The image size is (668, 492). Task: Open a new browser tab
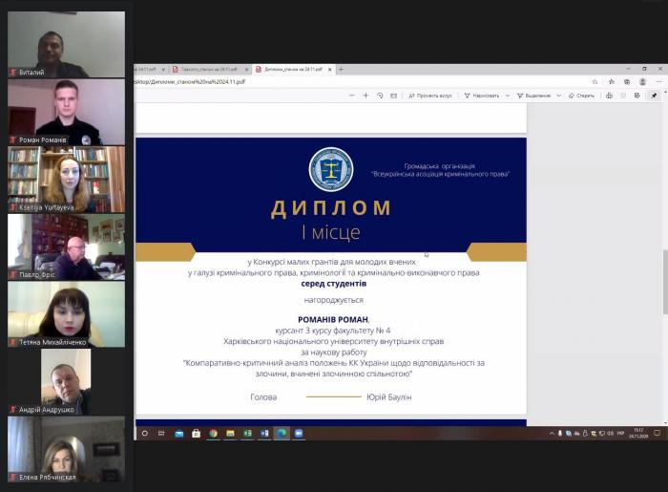coord(341,69)
